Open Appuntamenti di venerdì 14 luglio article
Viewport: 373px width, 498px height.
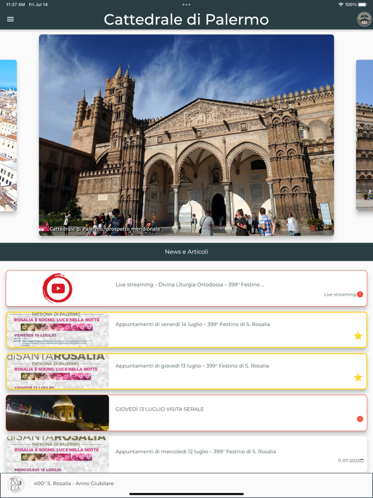click(186, 330)
